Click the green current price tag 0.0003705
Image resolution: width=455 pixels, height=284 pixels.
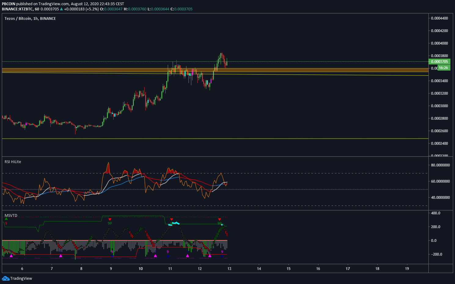[x=439, y=62]
